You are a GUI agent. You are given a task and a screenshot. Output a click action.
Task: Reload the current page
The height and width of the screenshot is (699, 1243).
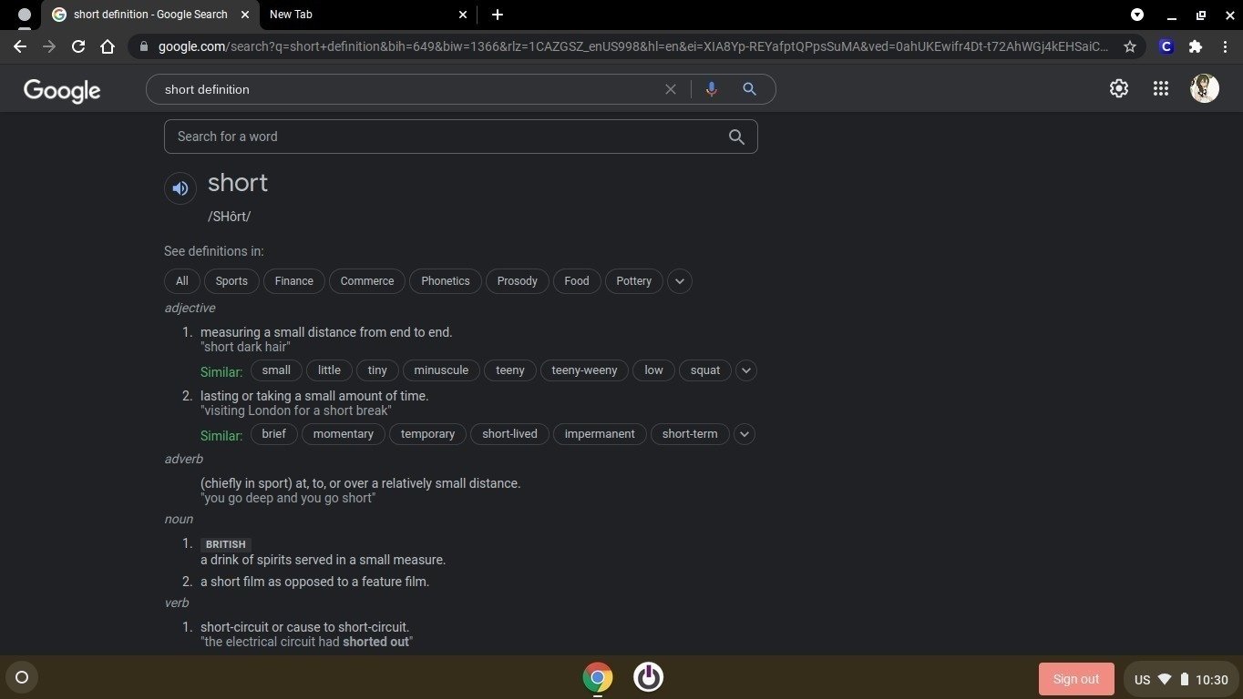78,46
